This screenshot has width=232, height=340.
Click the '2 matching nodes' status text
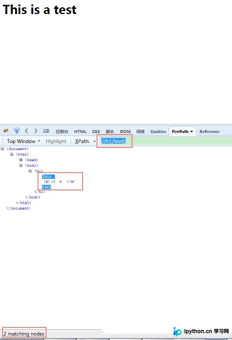(x=24, y=334)
